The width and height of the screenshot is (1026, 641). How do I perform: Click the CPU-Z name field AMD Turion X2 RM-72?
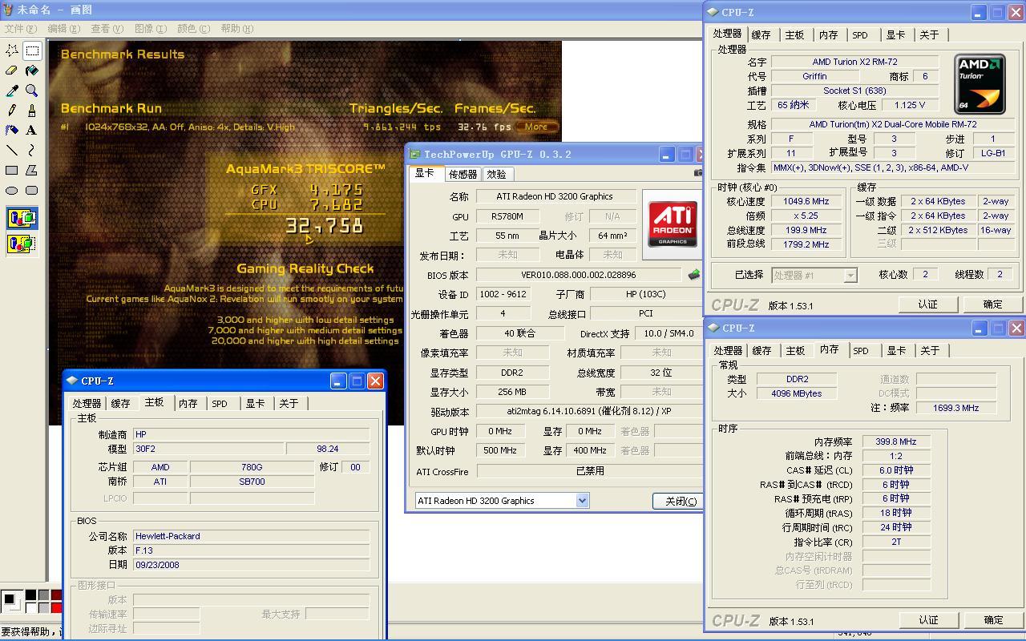coord(854,62)
